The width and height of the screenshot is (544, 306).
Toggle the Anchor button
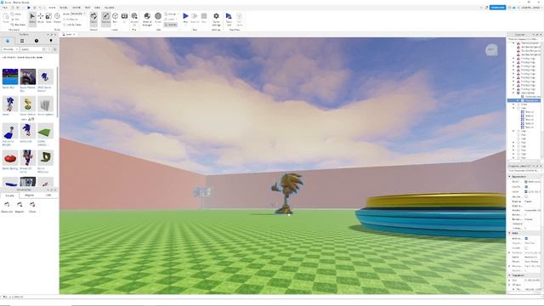171,25
